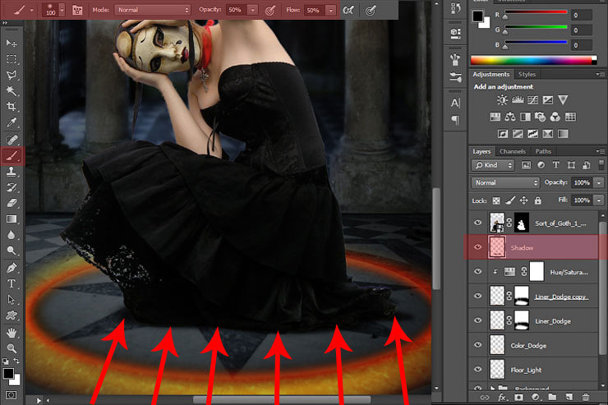The image size is (608, 405).
Task: Toggle visibility of the Floor_Light layer
Action: pyautogui.click(x=478, y=370)
